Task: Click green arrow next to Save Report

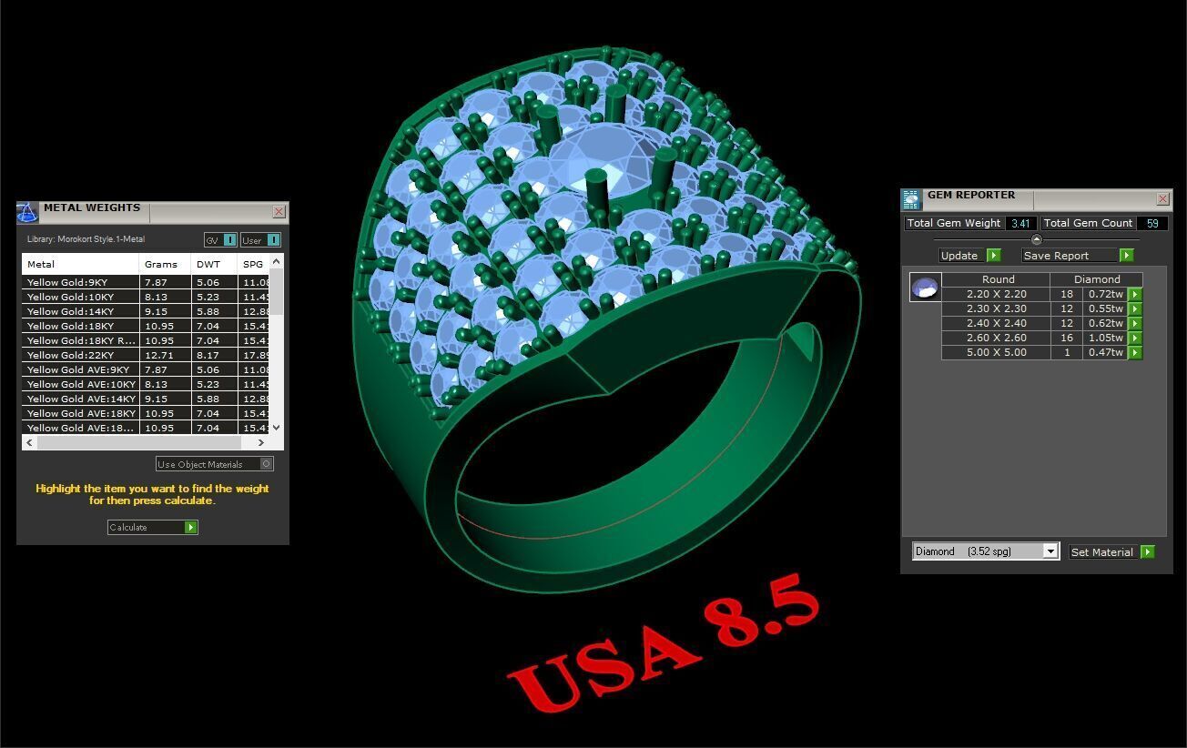Action: tap(1126, 256)
